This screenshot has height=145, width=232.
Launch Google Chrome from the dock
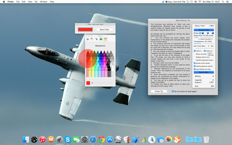(101, 139)
